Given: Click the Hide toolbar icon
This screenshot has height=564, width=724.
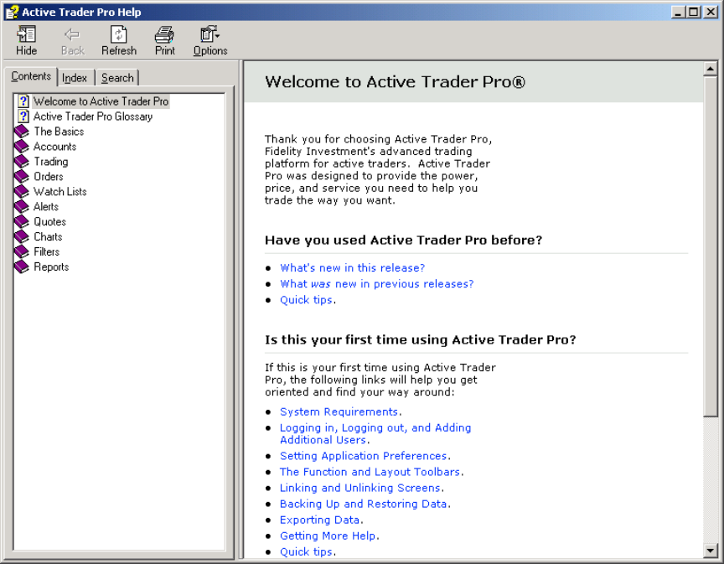Looking at the screenshot, I should click(x=26, y=34).
